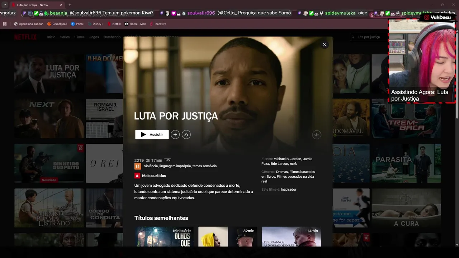Viewport: 459px width, 258px height.
Task: Open the Crunchyroll bookmark
Action: pyautogui.click(x=57, y=24)
